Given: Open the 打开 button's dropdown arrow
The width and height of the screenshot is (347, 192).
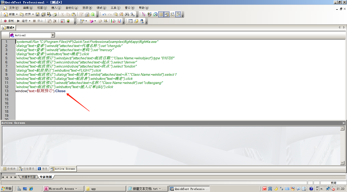Looking at the screenshot, I should click(x=33, y=14).
